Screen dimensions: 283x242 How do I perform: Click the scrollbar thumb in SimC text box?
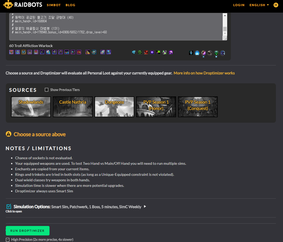click(225, 29)
